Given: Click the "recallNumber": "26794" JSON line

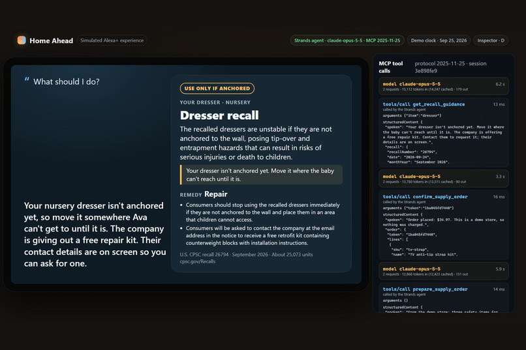Looking at the screenshot, I should point(412,152).
